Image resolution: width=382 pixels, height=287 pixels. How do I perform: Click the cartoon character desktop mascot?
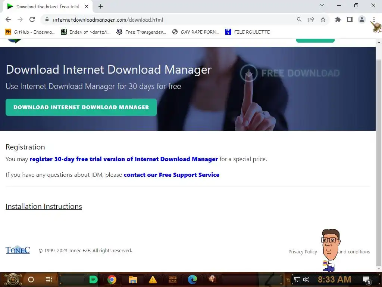pyautogui.click(x=330, y=250)
